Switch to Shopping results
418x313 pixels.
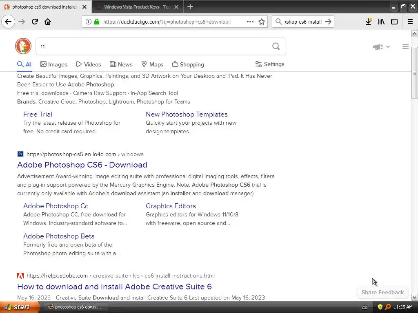coord(188,64)
